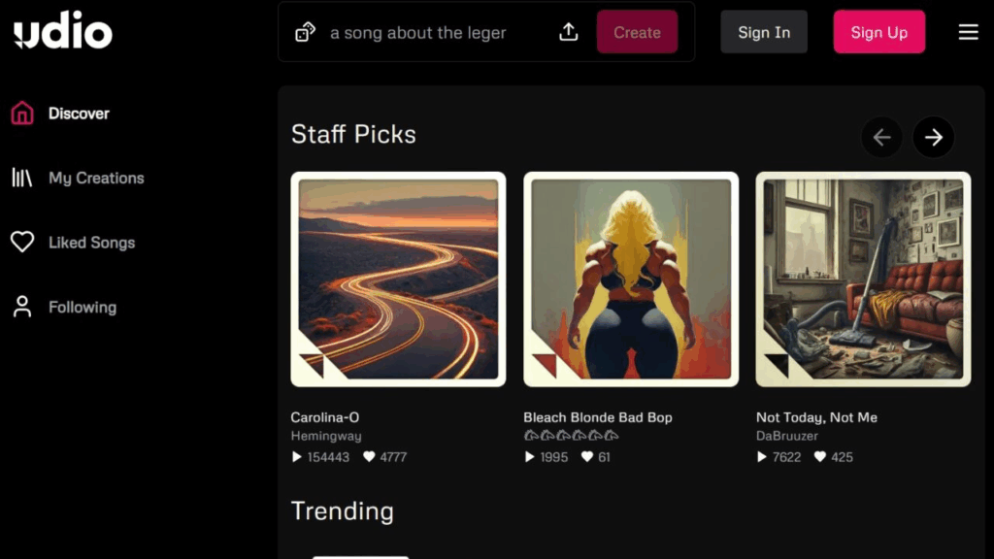Image resolution: width=994 pixels, height=559 pixels.
Task: Click the Following person icon
Action: pos(22,307)
